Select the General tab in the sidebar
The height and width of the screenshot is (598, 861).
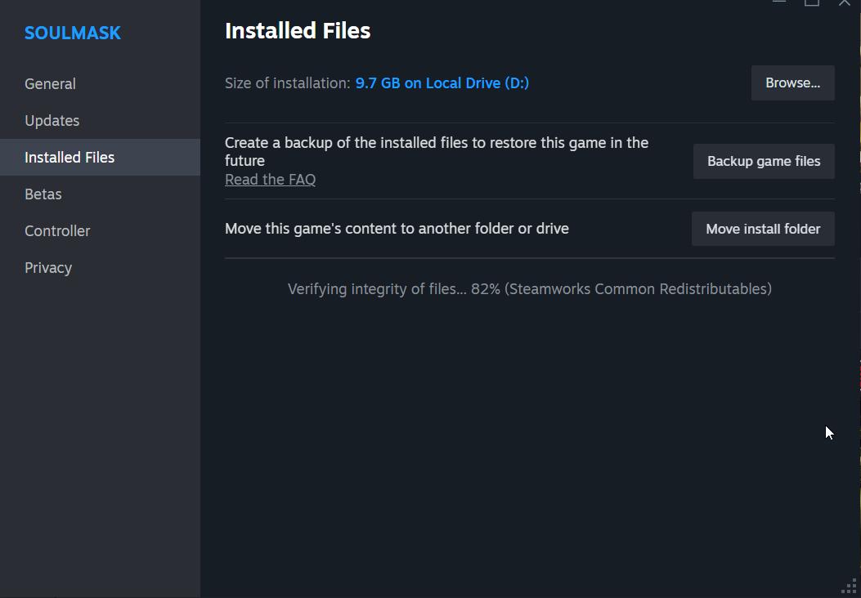(x=50, y=83)
